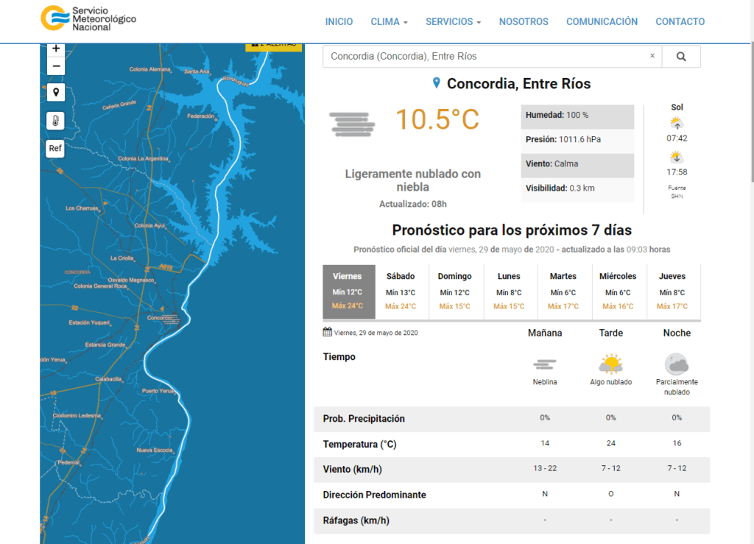
Task: Click the Servicio Meteorológico Nacional logo
Action: [x=88, y=18]
